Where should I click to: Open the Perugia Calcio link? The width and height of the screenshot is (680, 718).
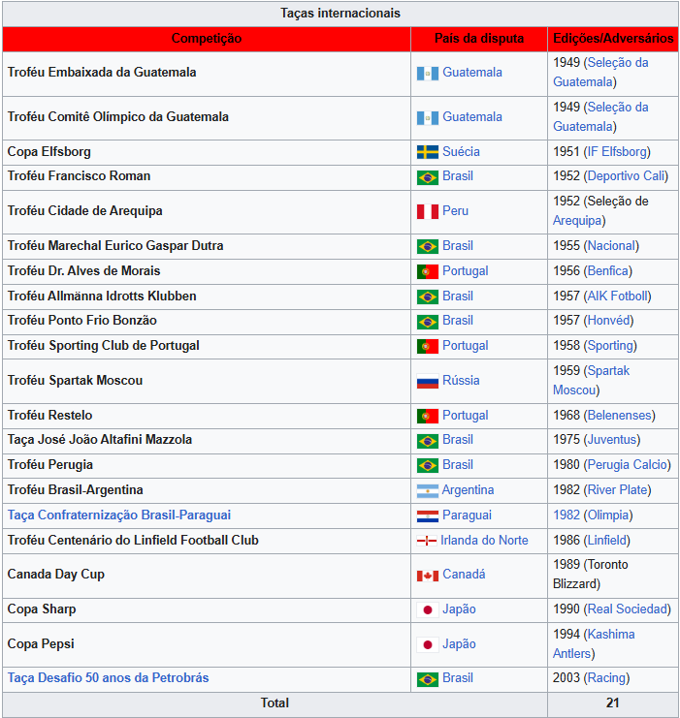click(628, 465)
